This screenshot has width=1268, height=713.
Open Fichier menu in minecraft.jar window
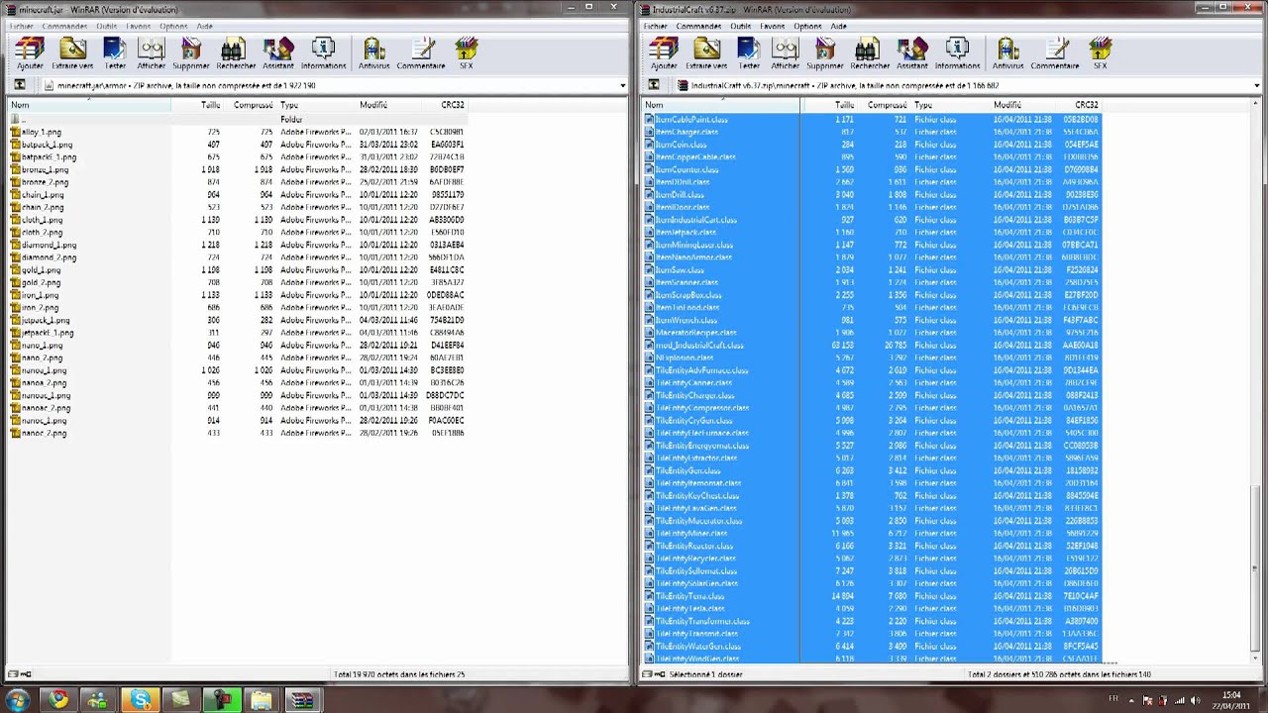[x=21, y=26]
